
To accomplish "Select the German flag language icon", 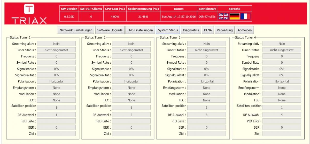I will 235,17.
